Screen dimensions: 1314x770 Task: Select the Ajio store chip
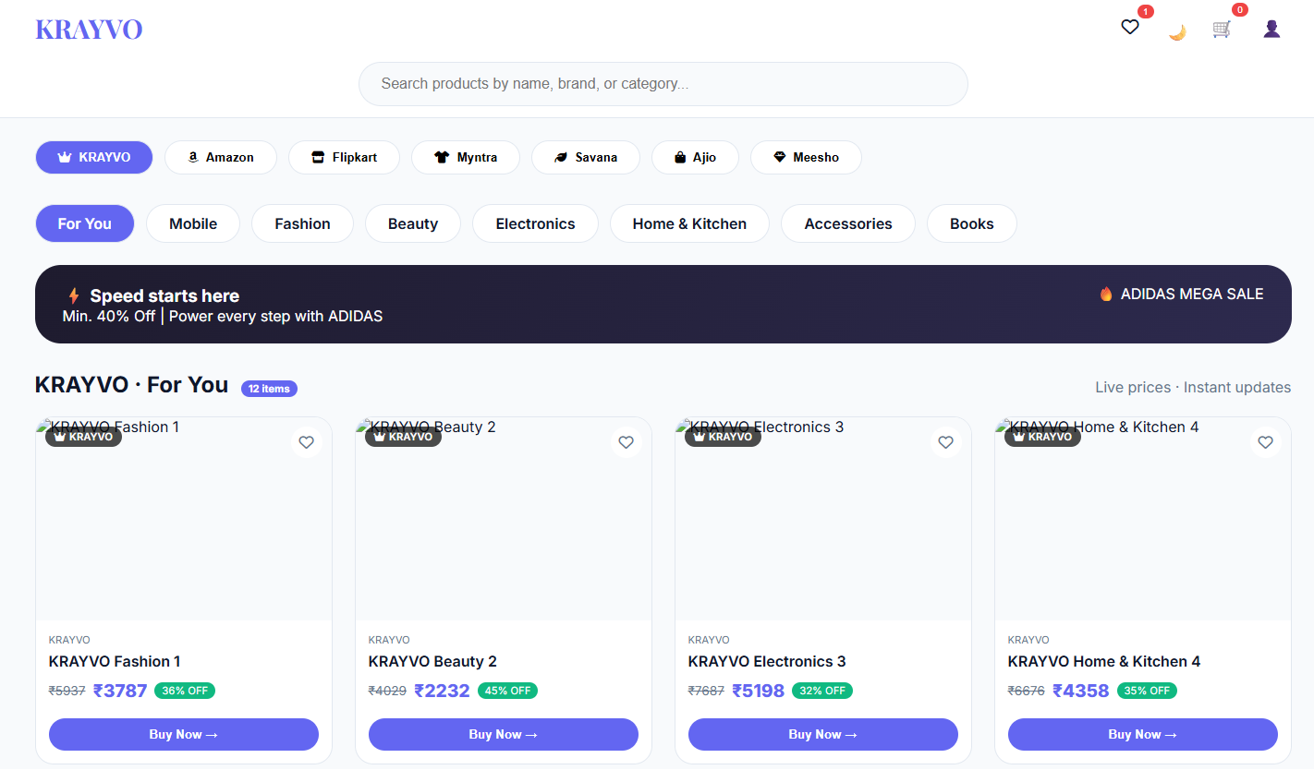[x=695, y=157]
